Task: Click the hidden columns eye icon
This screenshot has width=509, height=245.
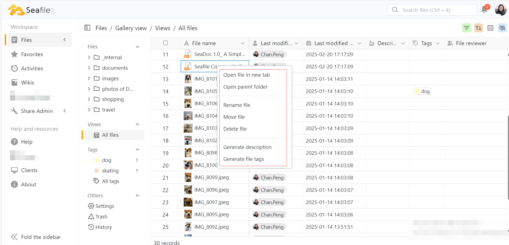Action: click(x=502, y=28)
